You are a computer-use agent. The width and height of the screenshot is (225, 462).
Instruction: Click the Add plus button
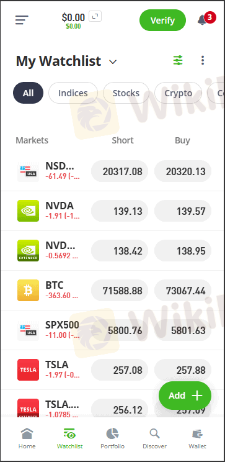click(x=185, y=396)
